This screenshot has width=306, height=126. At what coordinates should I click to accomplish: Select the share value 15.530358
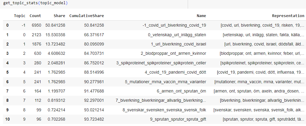[x=55, y=35]
